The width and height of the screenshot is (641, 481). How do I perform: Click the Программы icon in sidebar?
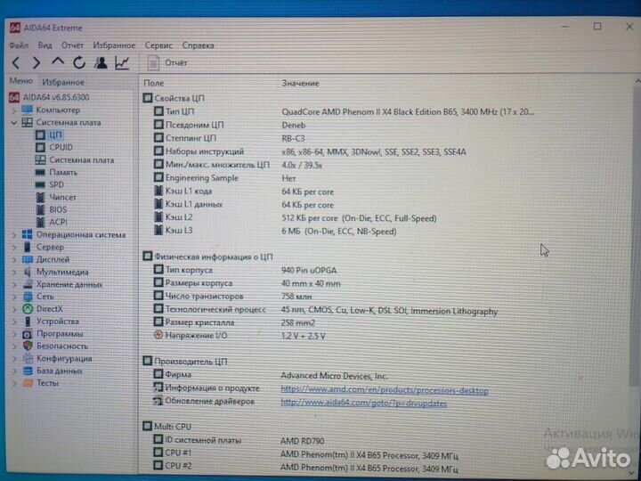28,334
